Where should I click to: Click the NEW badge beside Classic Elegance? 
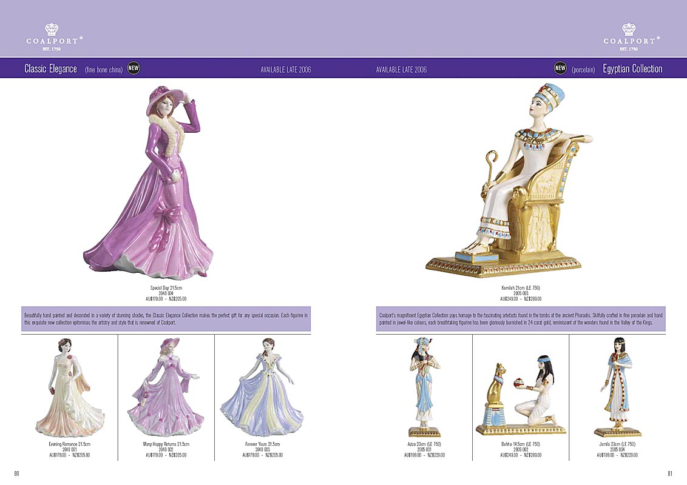[x=134, y=69]
